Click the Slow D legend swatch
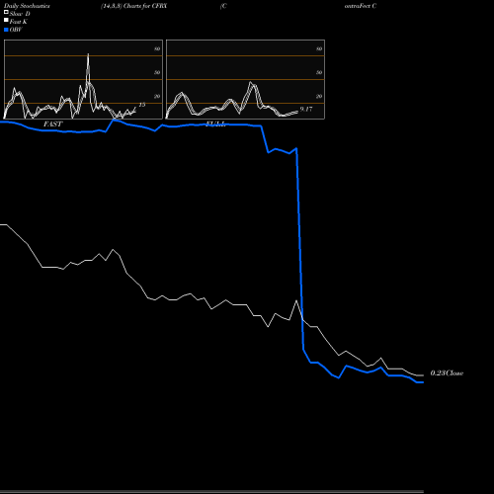 [x=6, y=12]
